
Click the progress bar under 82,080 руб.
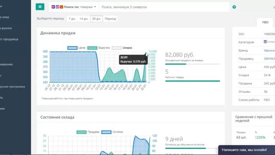(x=192, y=64)
